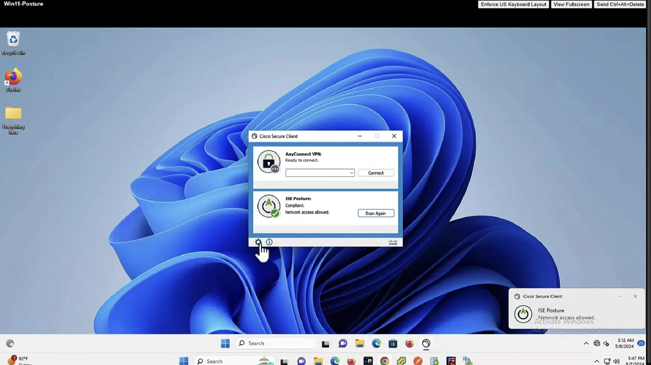651x365 pixels.
Task: Click the ISE Posture compliant icon
Action: tap(269, 206)
